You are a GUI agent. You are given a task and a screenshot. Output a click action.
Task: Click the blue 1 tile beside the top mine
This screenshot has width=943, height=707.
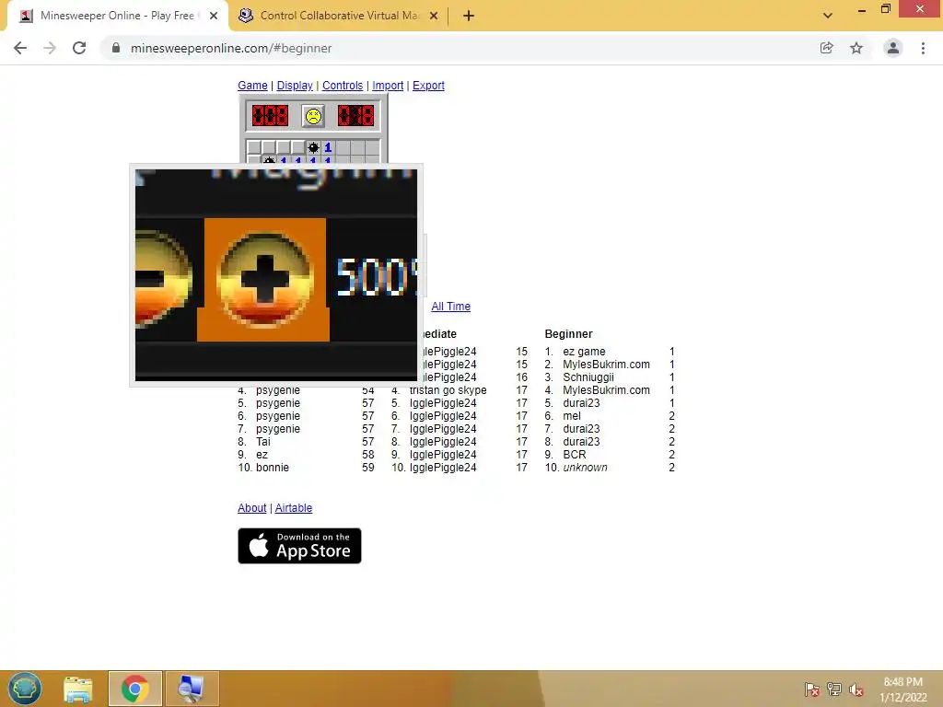point(328,147)
